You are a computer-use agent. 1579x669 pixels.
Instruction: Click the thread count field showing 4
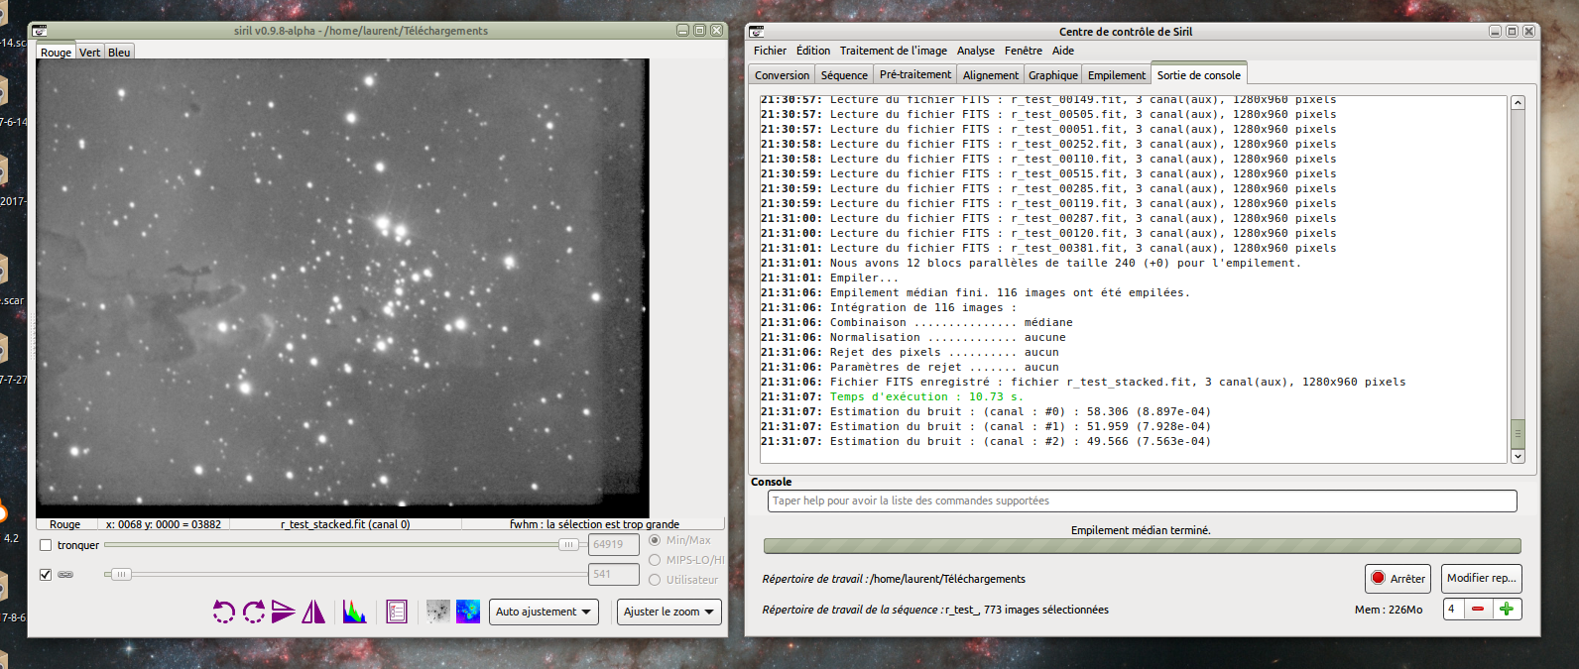[1454, 609]
